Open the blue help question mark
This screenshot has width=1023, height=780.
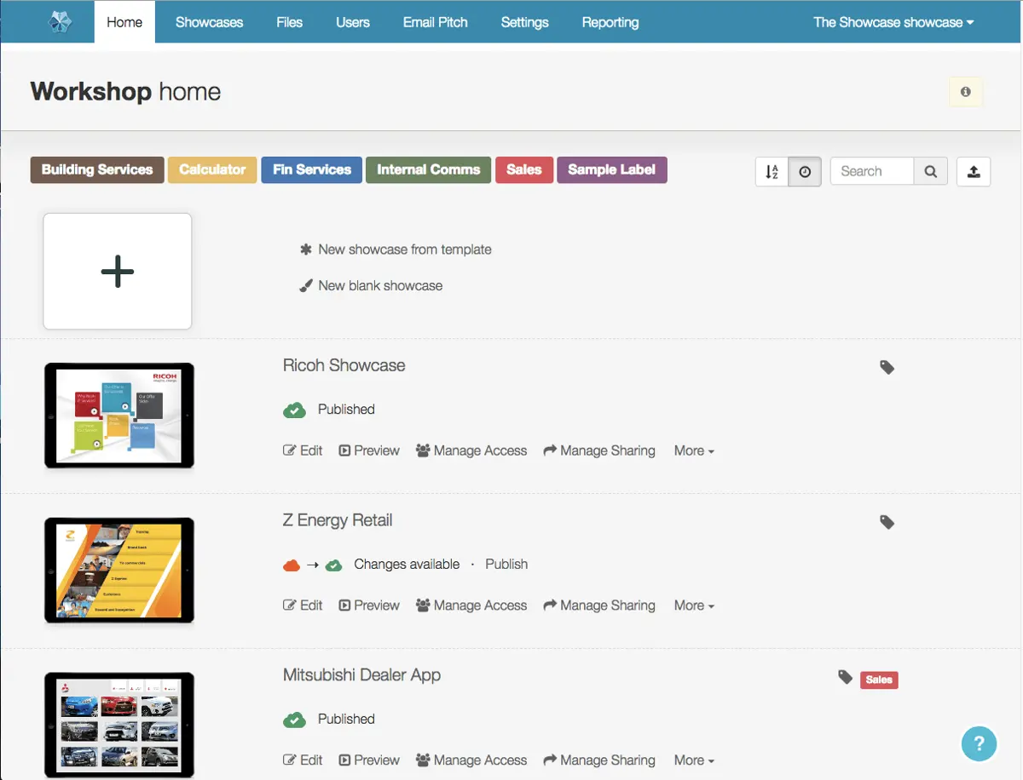coord(980,743)
